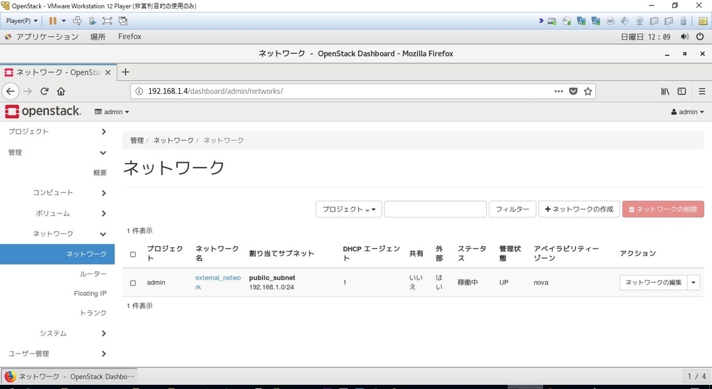Bookmark this page with star icon
The height and width of the screenshot is (389, 712).
[588, 91]
